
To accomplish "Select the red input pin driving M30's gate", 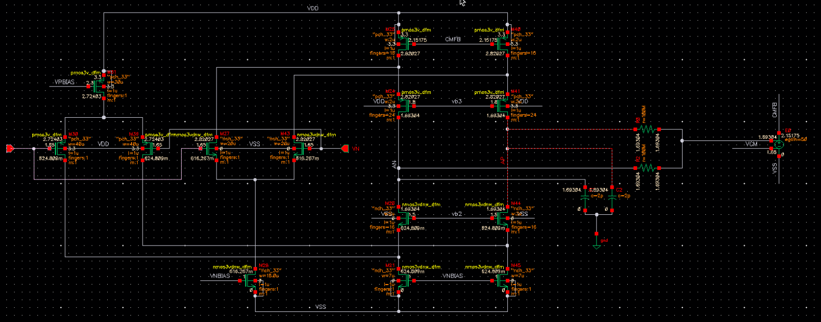I will coord(10,149).
